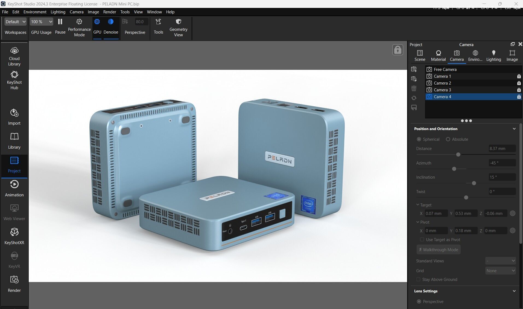Switch to the Lighting tab in Project panel
Viewport: 523px width, 309px height.
point(493,56)
